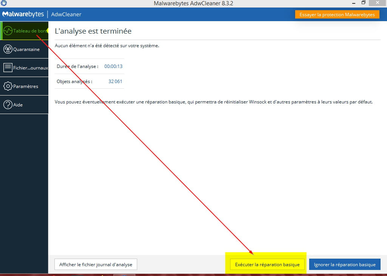Viewport: 387px width, 276px height.
Task: Close the AdwCleaner window
Action: [x=378, y=3]
